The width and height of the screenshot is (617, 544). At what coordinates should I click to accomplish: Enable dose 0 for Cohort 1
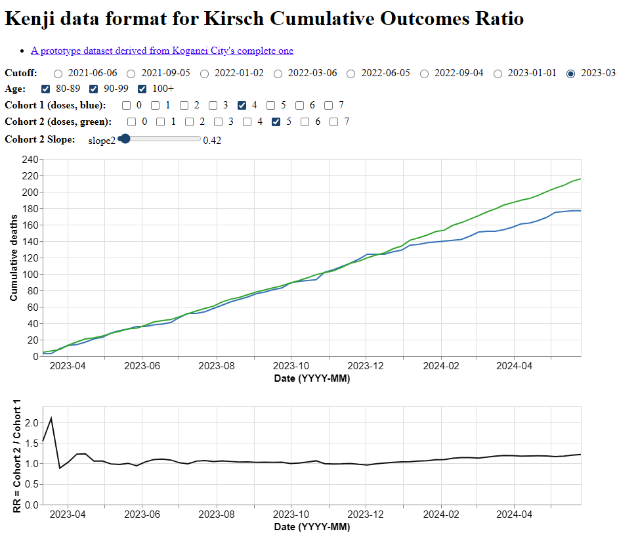point(127,106)
